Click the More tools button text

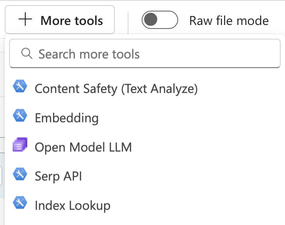(72, 21)
